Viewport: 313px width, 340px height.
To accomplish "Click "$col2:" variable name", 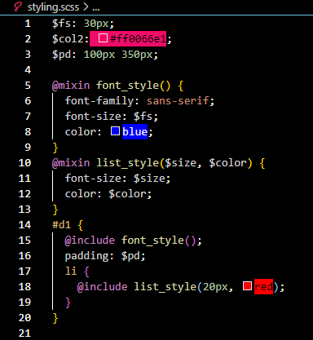I will (x=71, y=39).
